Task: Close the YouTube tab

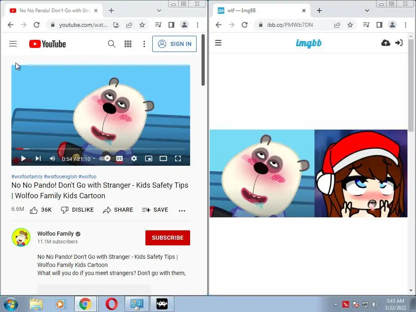Action: (x=96, y=11)
